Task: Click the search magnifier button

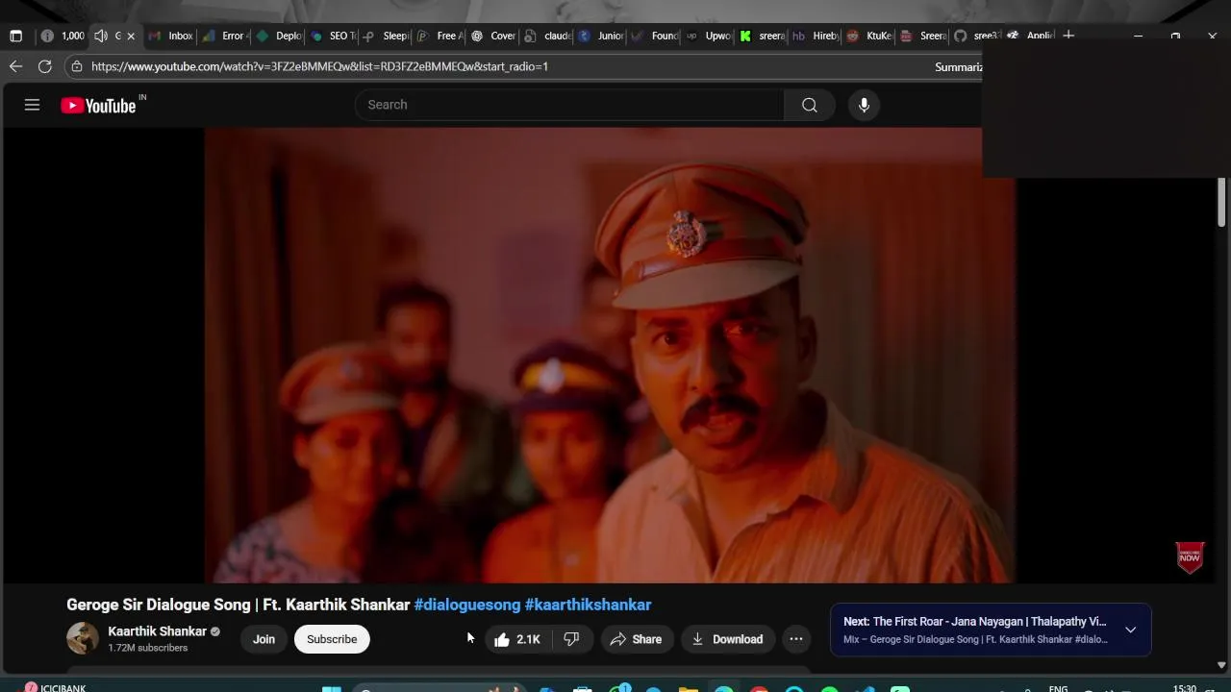Action: tap(810, 105)
